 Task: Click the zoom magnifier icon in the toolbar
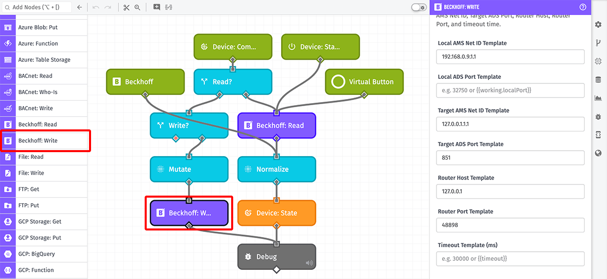coord(137,8)
